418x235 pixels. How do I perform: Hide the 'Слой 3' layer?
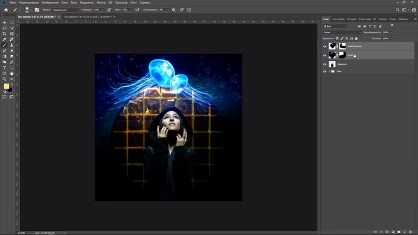(x=325, y=55)
